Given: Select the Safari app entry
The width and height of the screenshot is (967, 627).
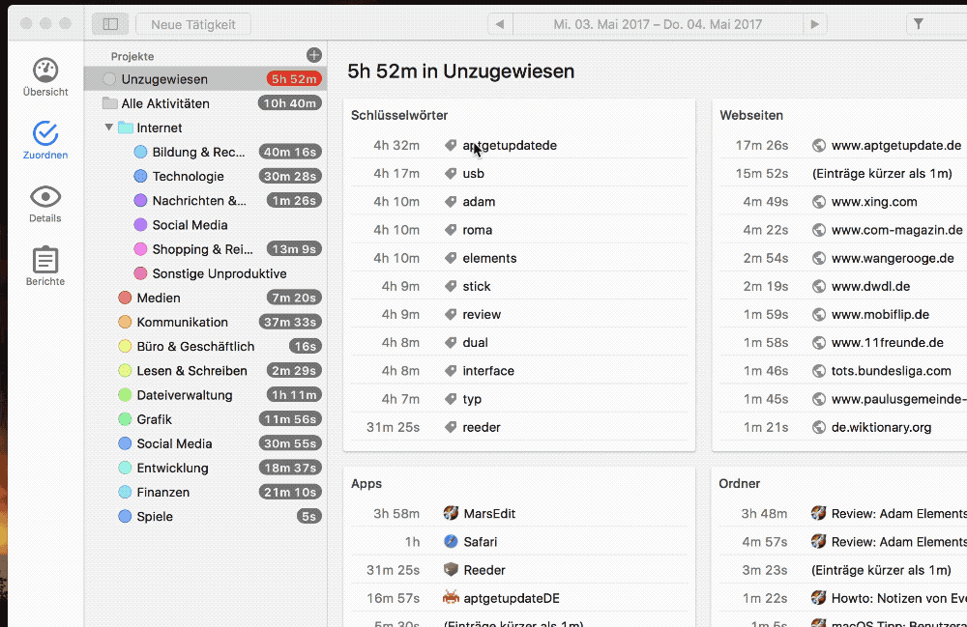Looking at the screenshot, I should pos(480,542).
